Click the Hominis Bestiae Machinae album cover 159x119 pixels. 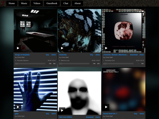click(124, 31)
